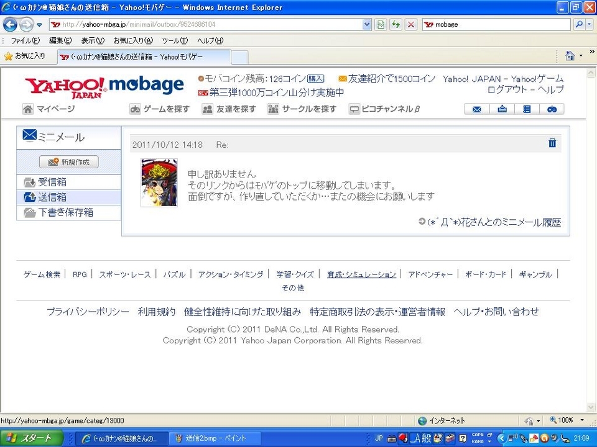Click the compatibility view icon
This screenshot has width=597, height=447.
click(381, 25)
